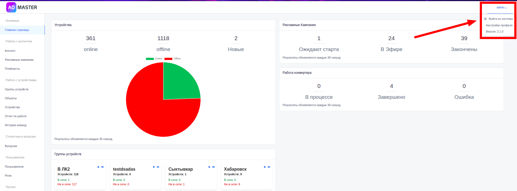This screenshot has height=191, width=517.
Task: Open Рекламные кампании in sidebar
Action: pyautogui.click(x=19, y=60)
